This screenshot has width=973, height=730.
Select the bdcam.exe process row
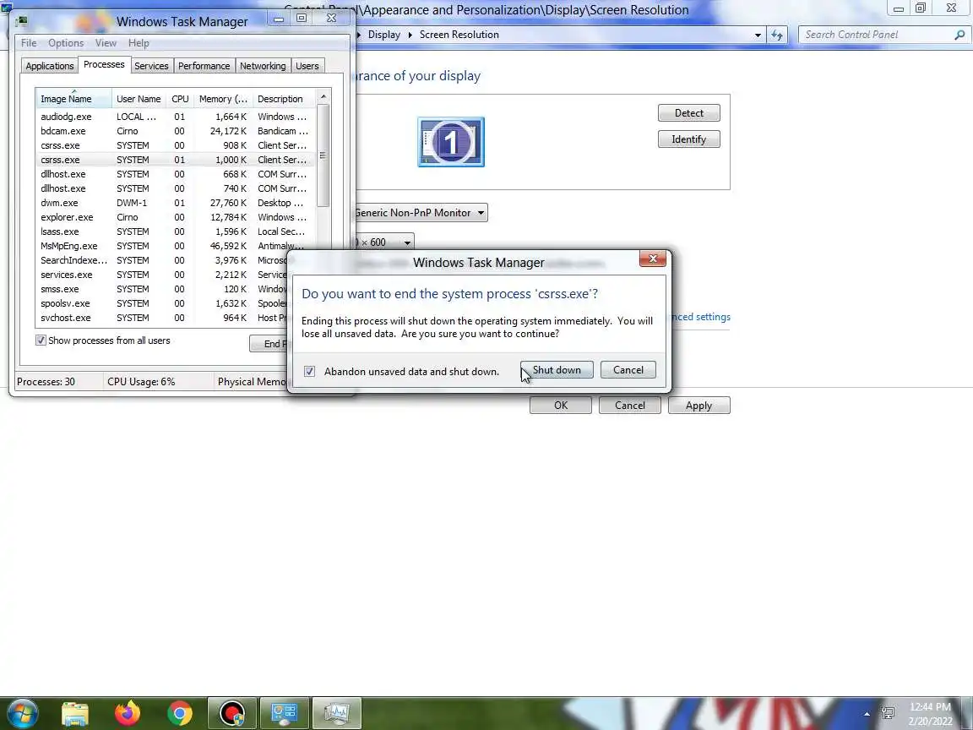click(176, 131)
